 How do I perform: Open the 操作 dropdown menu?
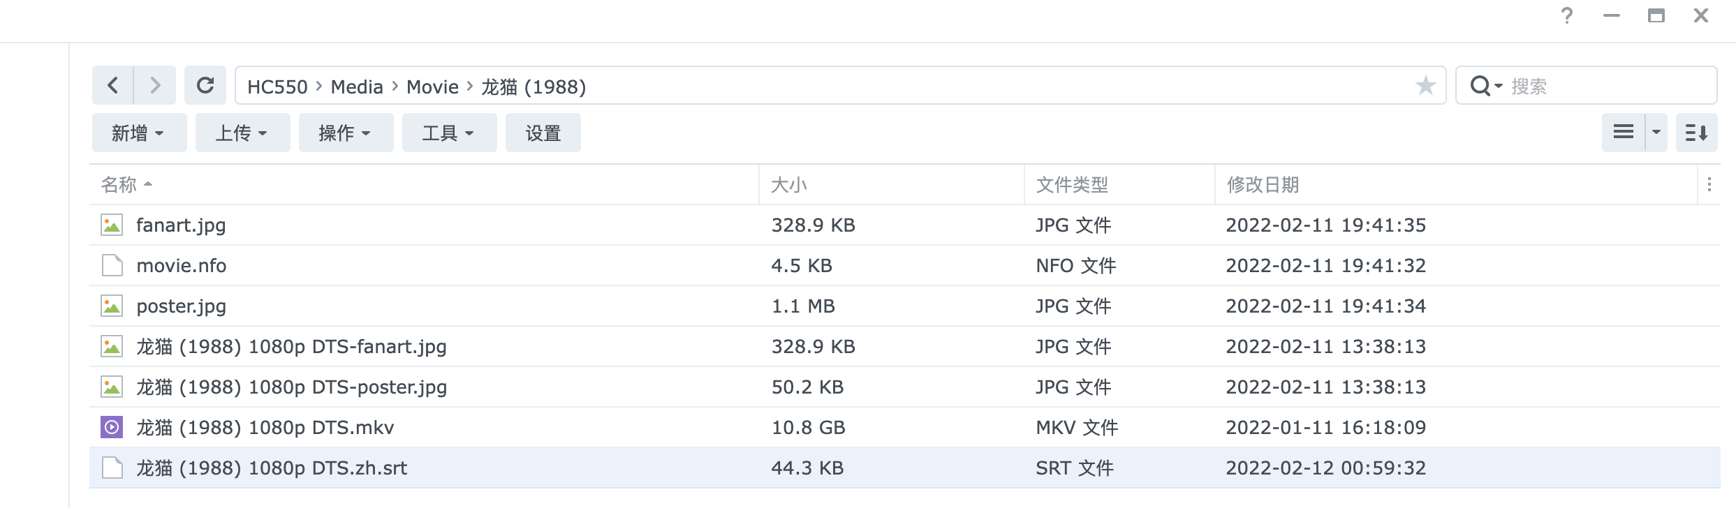point(346,132)
